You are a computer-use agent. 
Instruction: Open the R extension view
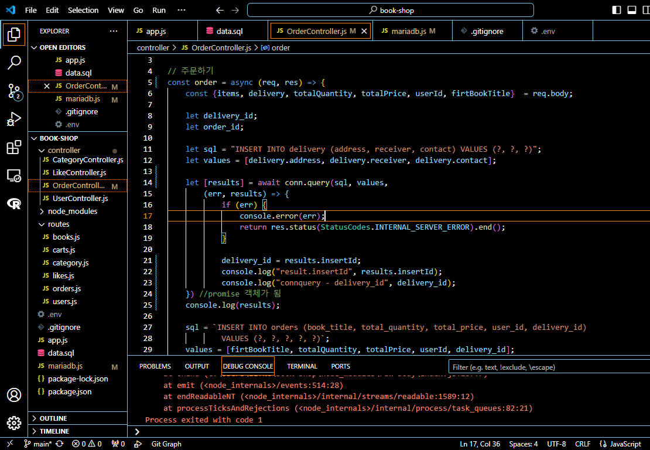(13, 204)
